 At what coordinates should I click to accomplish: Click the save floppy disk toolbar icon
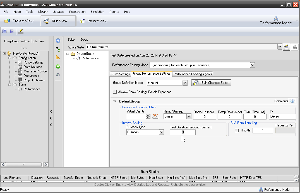tap(12, 31)
